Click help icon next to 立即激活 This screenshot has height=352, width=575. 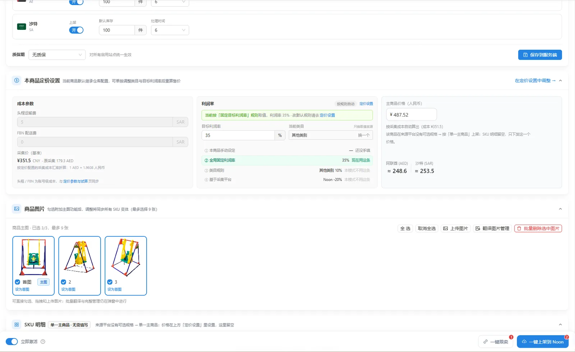[x=43, y=342]
